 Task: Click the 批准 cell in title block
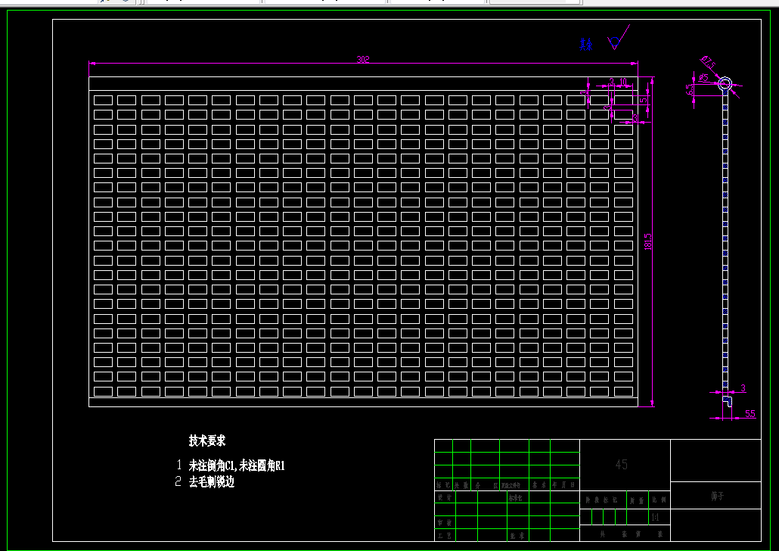[517, 536]
